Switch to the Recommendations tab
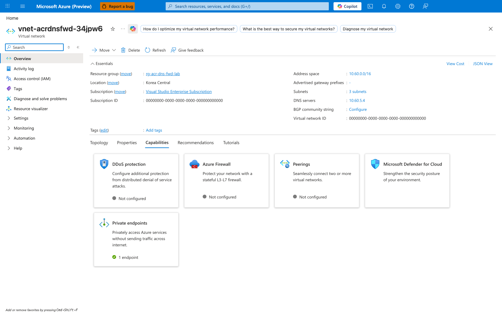 pyautogui.click(x=196, y=143)
